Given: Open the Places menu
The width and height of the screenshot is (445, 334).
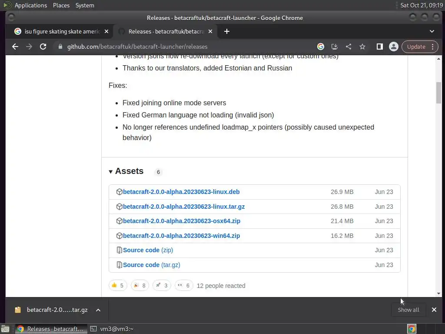Looking at the screenshot, I should click(x=61, y=5).
